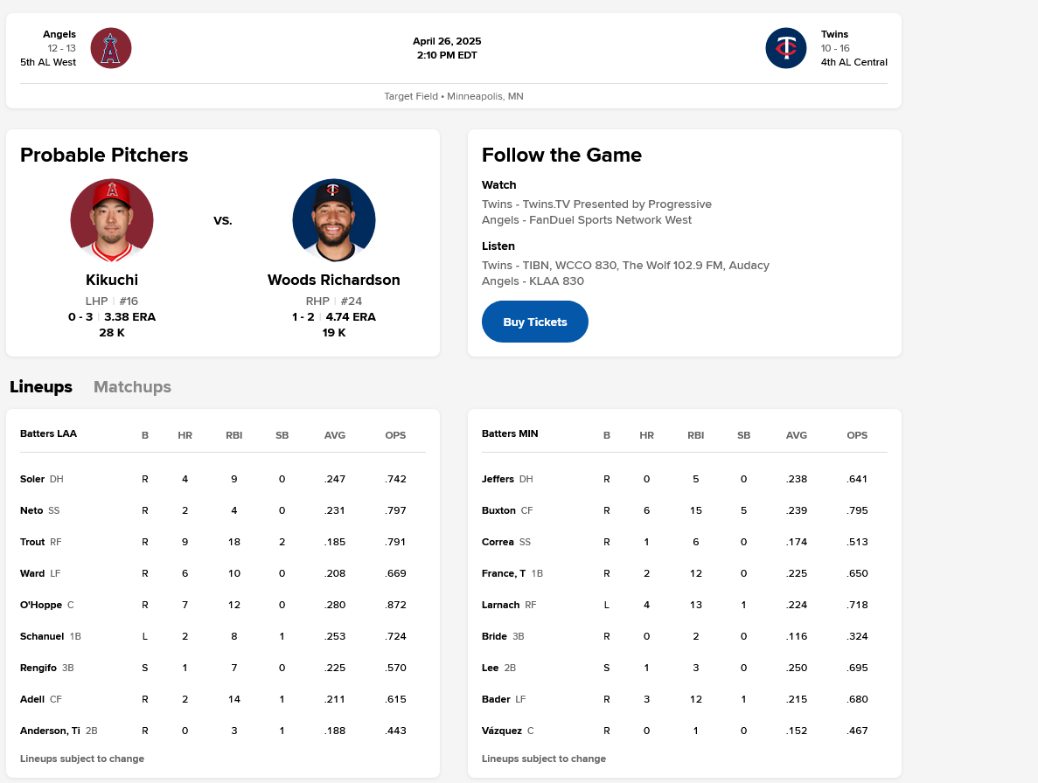Click the Buy Tickets button
The image size is (1038, 783).
click(535, 322)
